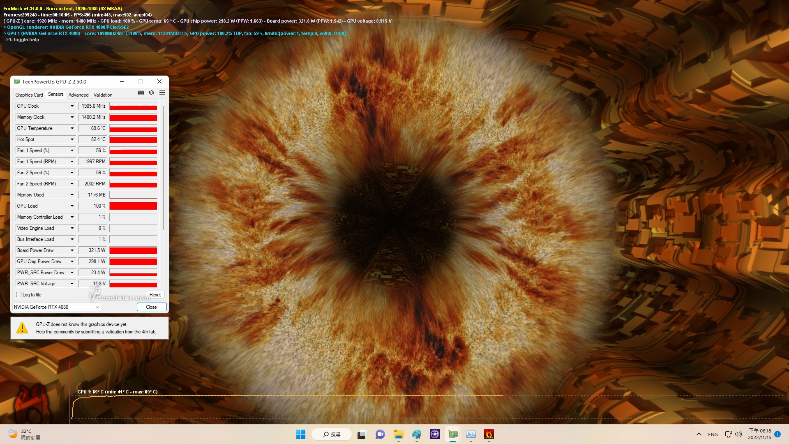Open the clock and date flyout
This screenshot has width=789, height=444.
(x=759, y=434)
